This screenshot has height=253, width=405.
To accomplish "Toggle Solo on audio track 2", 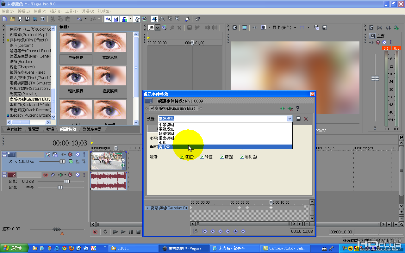I will click(84, 175).
